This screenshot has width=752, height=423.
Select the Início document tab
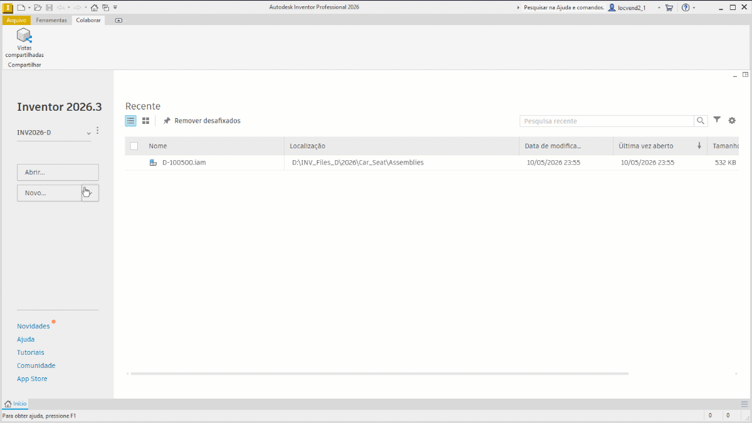click(x=16, y=404)
